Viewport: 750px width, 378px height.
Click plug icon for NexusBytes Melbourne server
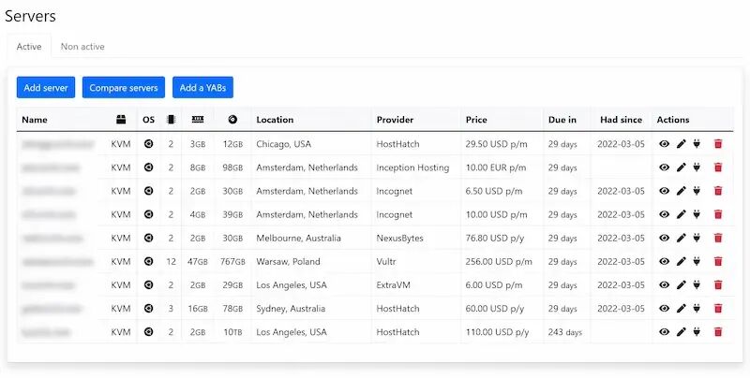[x=697, y=238]
